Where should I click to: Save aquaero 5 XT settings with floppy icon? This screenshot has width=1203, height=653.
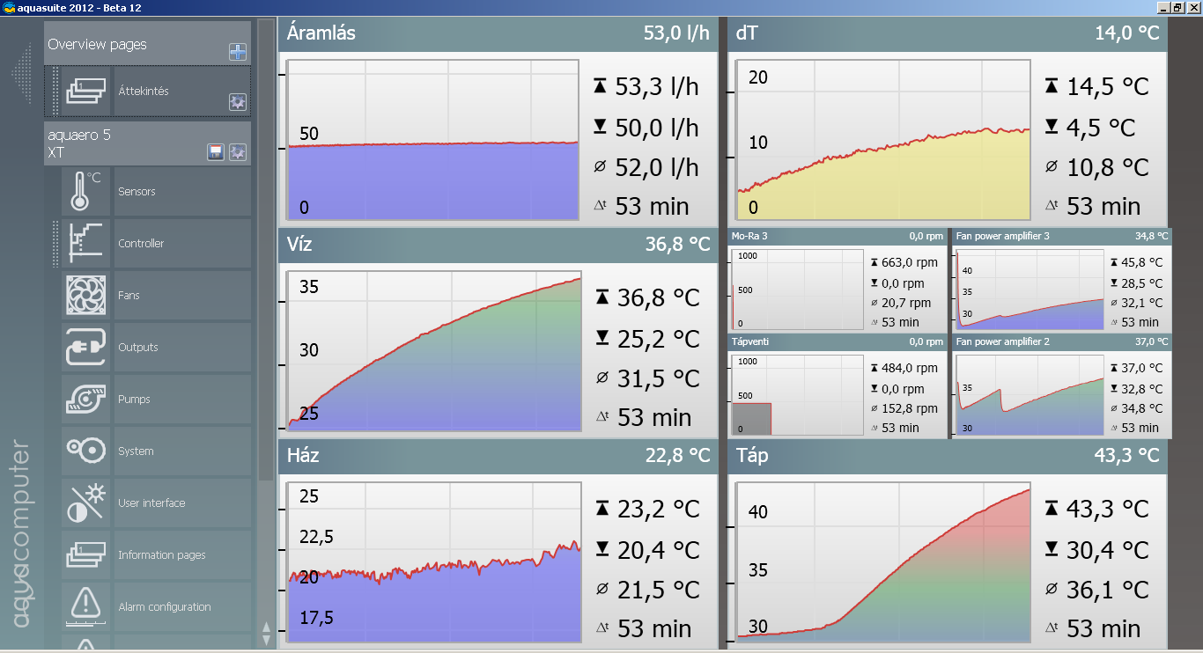(x=216, y=152)
